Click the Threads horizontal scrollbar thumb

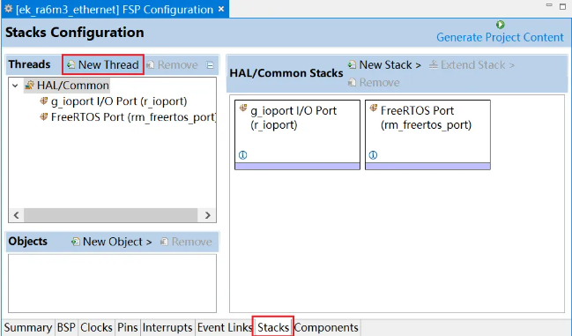coord(111,215)
